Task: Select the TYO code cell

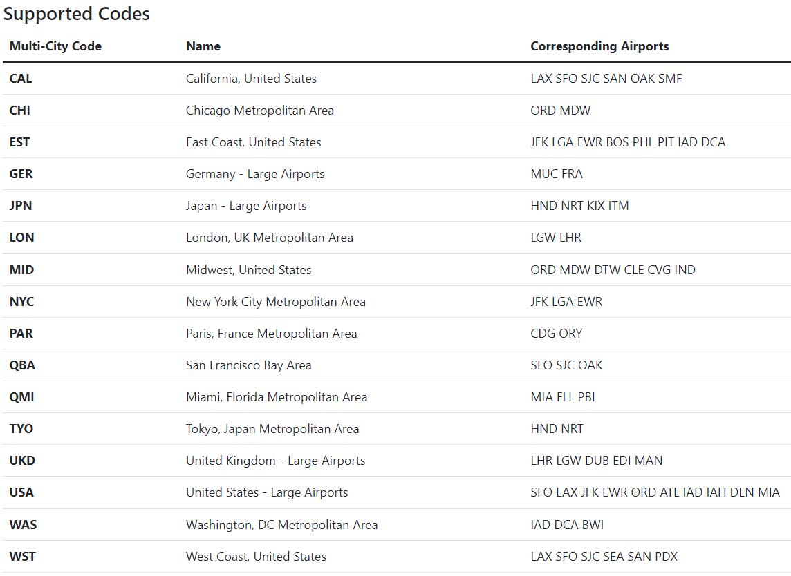Action: tap(21, 429)
